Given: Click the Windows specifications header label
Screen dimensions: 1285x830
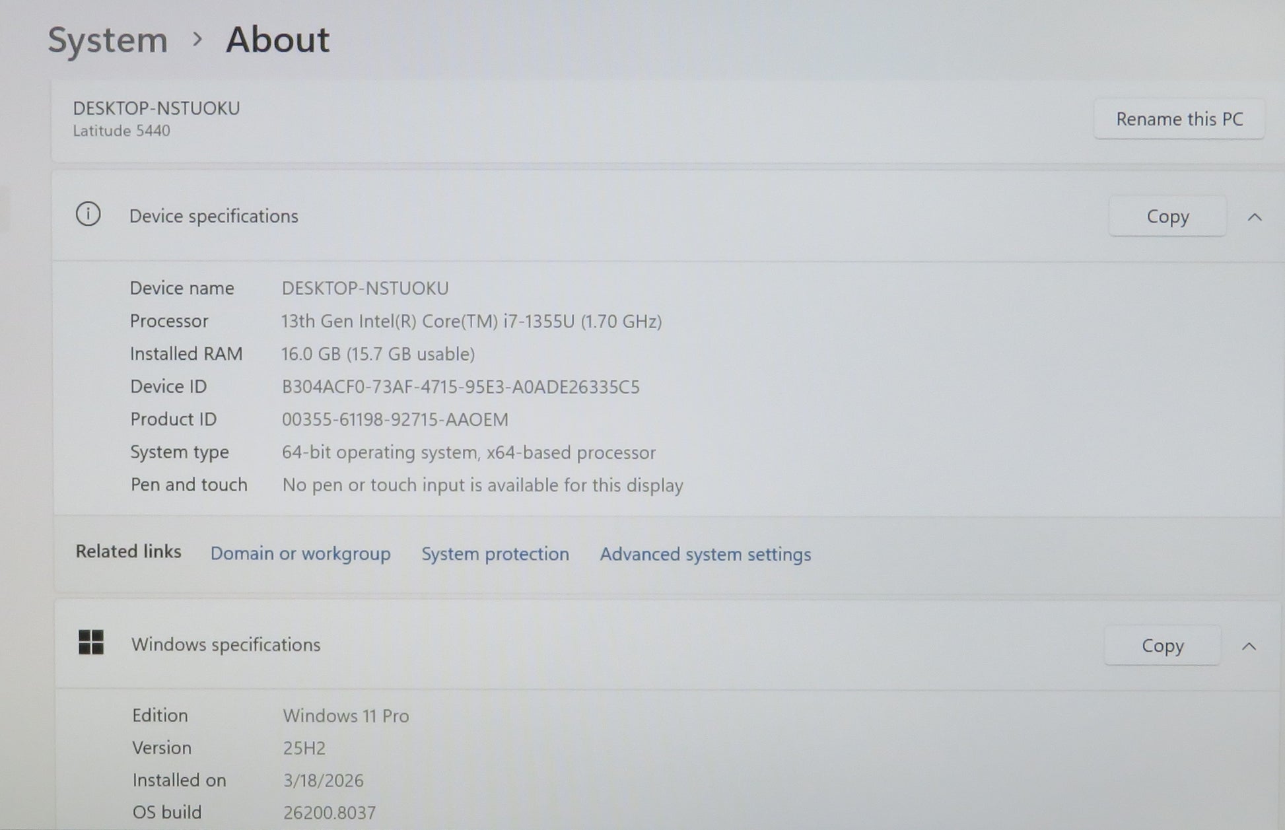Looking at the screenshot, I should (x=226, y=644).
